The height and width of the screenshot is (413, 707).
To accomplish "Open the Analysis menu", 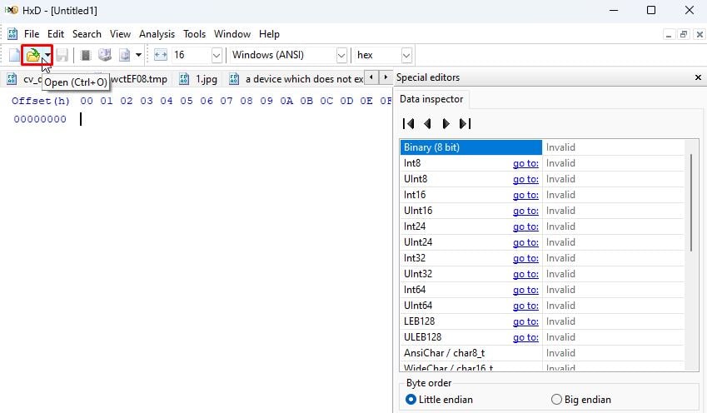I will [157, 34].
